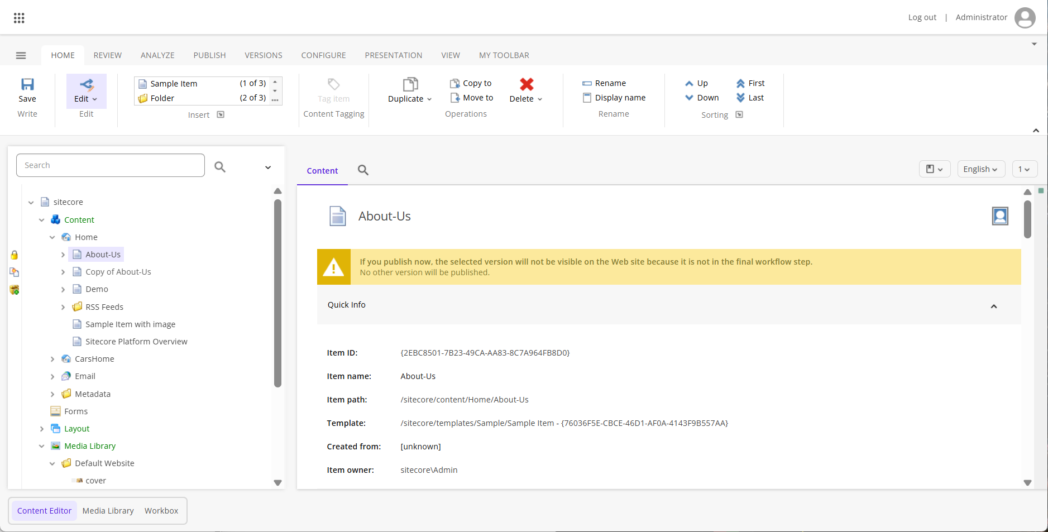The height and width of the screenshot is (532, 1048).
Task: Click the Copy to command
Action: coord(471,83)
